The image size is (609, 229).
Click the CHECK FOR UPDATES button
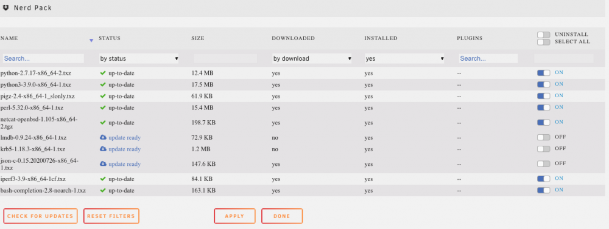(x=40, y=216)
